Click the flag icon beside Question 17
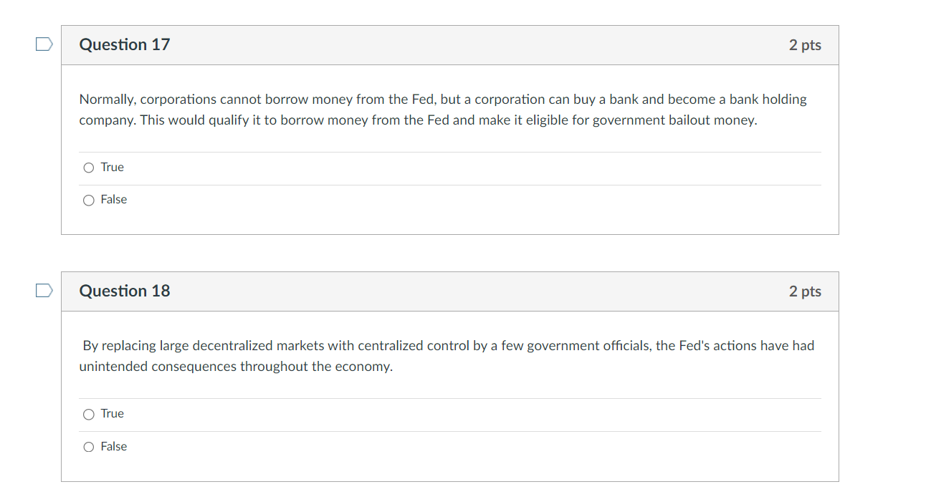Image resolution: width=926 pixels, height=497 pixels. coord(43,44)
